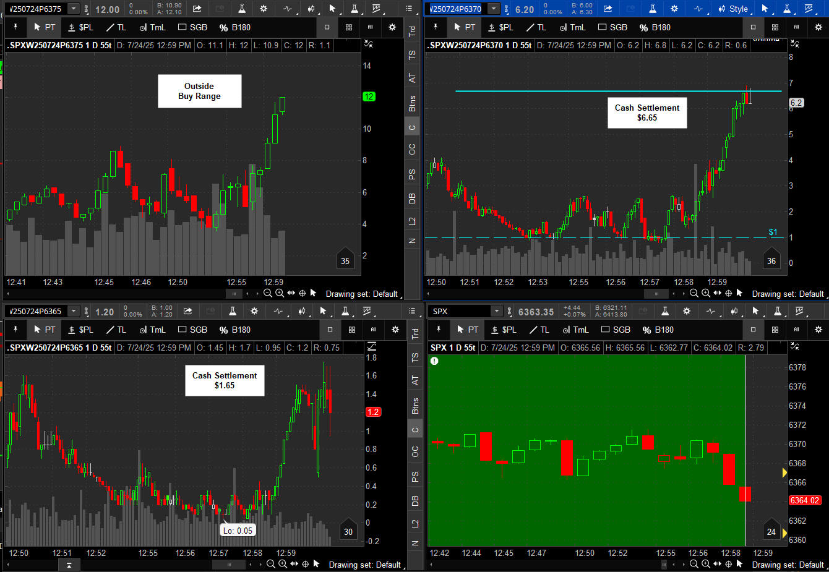This screenshot has width=829, height=572.
Task: Open Drawing set Default menu under the SPX chart
Action: pos(789,565)
